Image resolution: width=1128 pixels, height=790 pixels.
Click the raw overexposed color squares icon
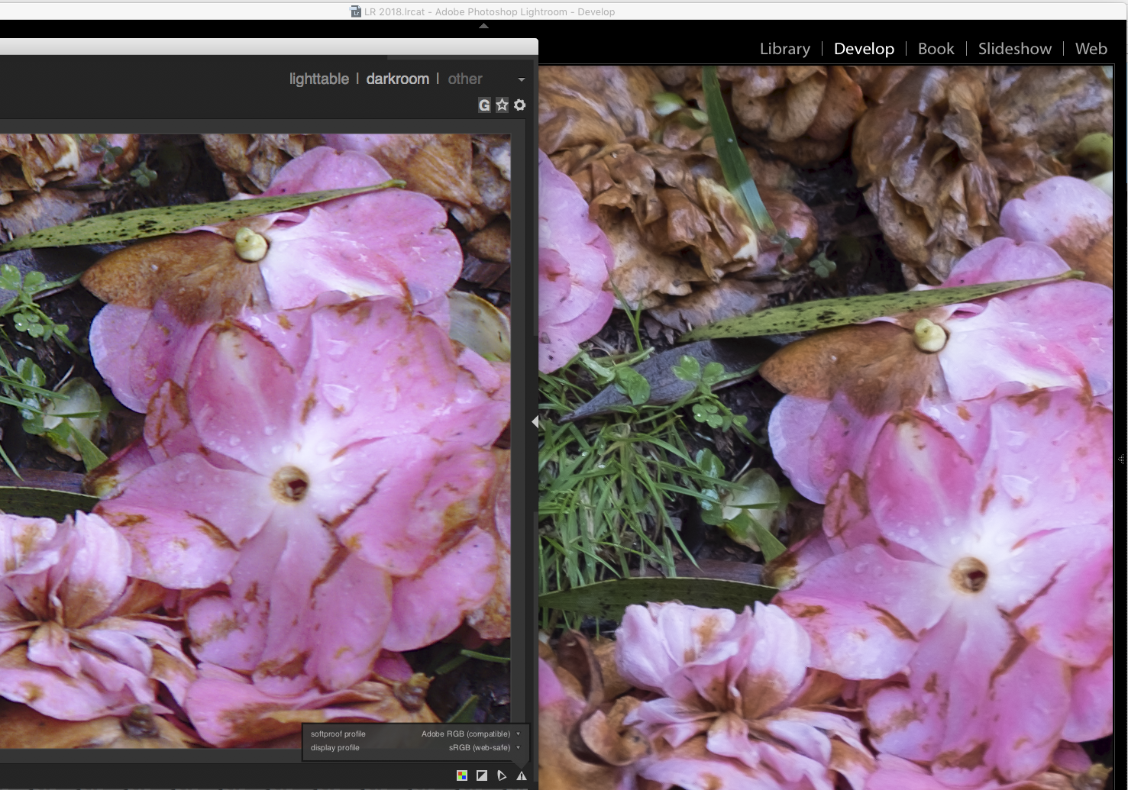(x=462, y=775)
